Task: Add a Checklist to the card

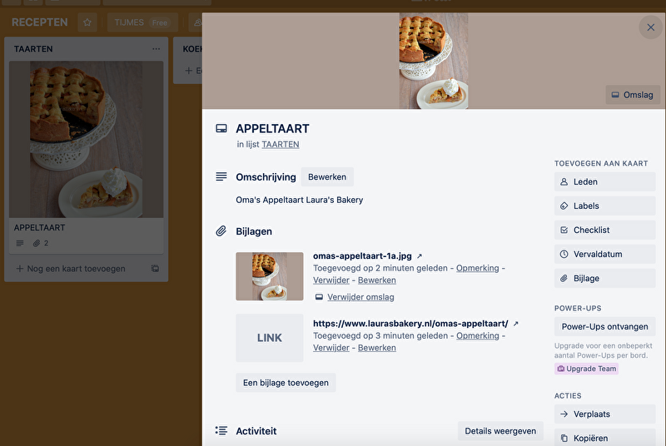Action: pyautogui.click(x=604, y=230)
